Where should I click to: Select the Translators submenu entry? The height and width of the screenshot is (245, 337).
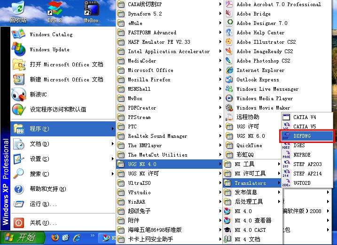252,183
